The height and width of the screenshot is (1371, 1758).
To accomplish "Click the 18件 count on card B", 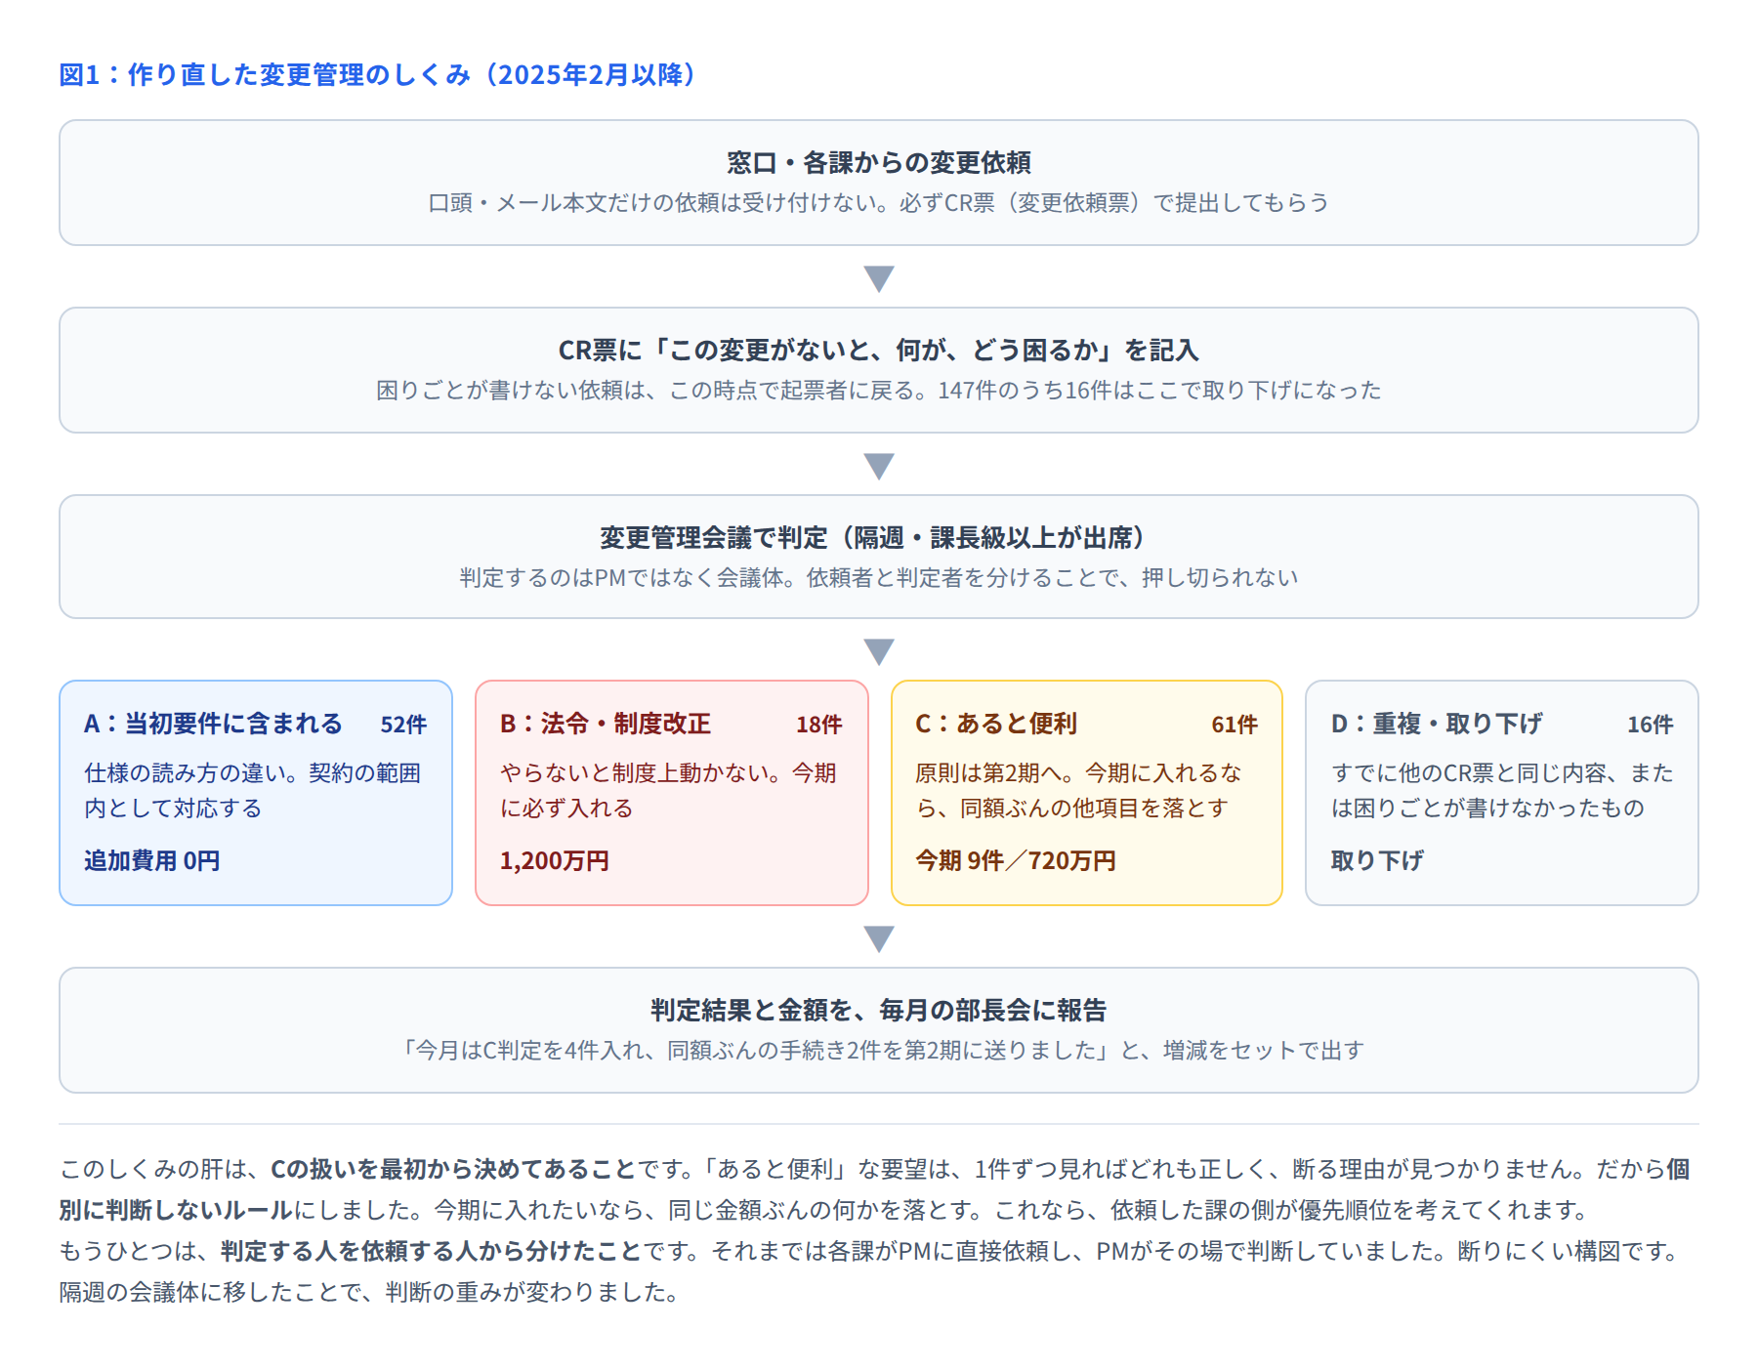I will [819, 725].
